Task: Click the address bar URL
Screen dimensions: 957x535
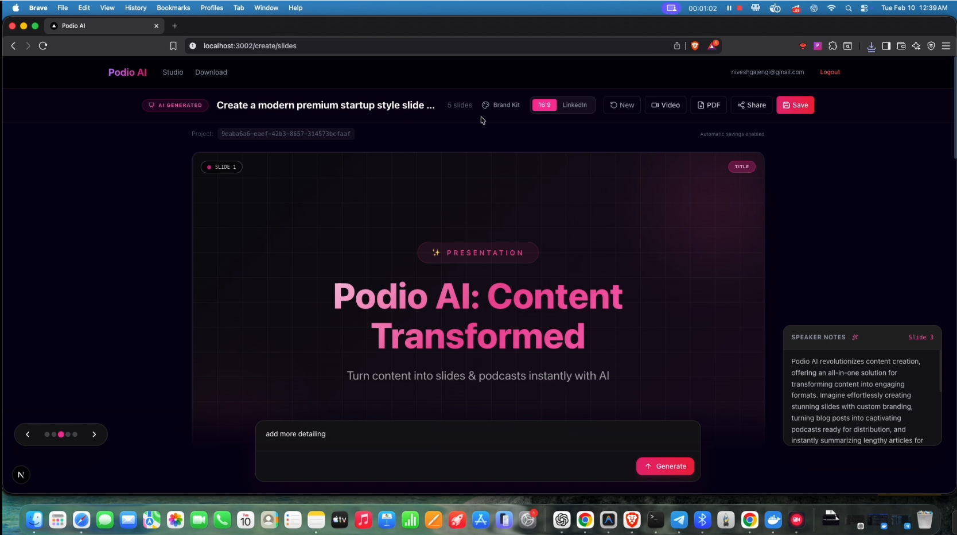Action: [250, 46]
